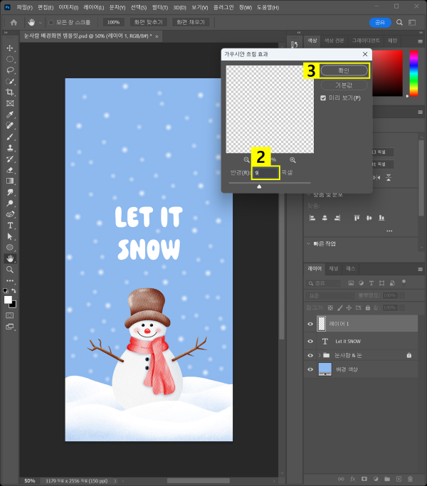Toggle lock transparent pixels

pos(330,308)
